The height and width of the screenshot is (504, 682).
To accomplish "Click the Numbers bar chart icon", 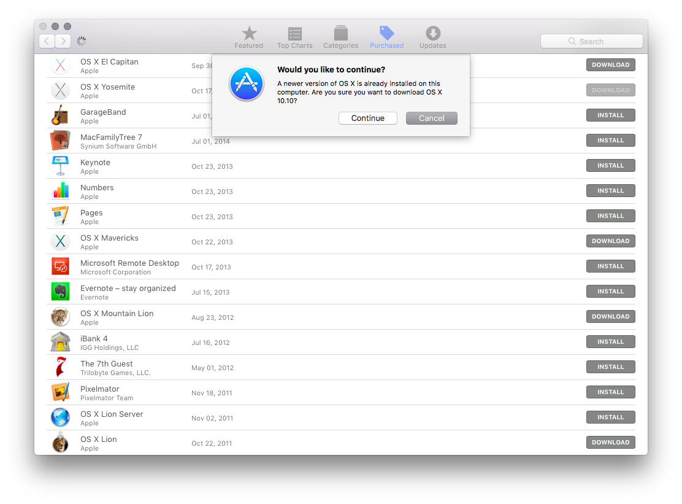I will point(61,191).
